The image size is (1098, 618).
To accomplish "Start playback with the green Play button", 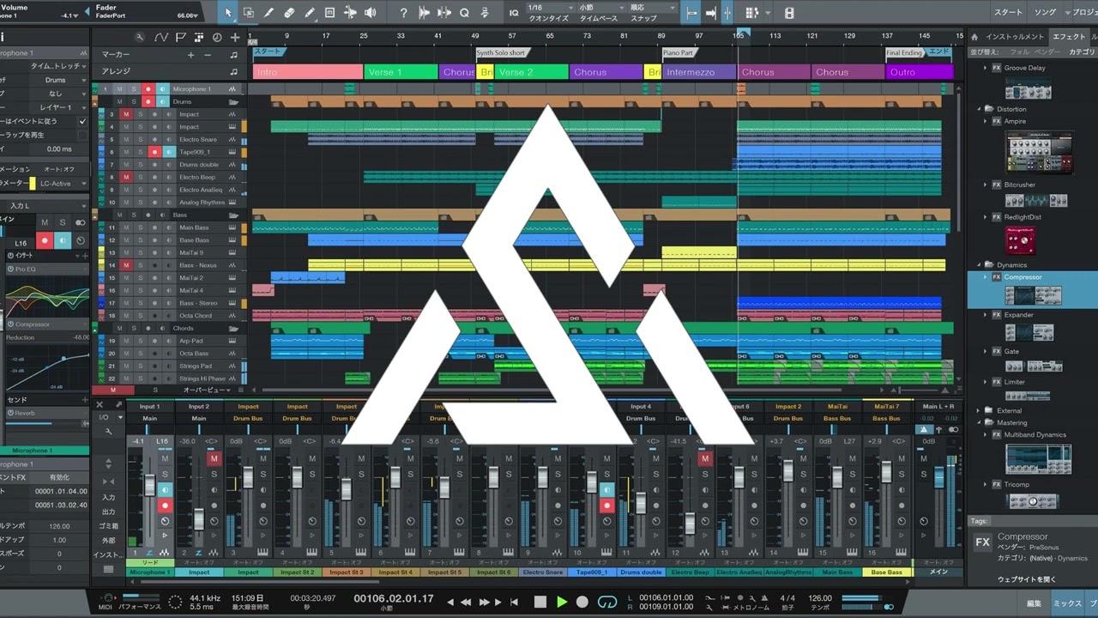I will (562, 602).
